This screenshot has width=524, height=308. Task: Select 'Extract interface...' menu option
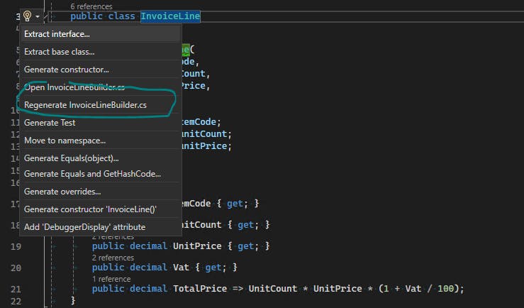point(57,33)
